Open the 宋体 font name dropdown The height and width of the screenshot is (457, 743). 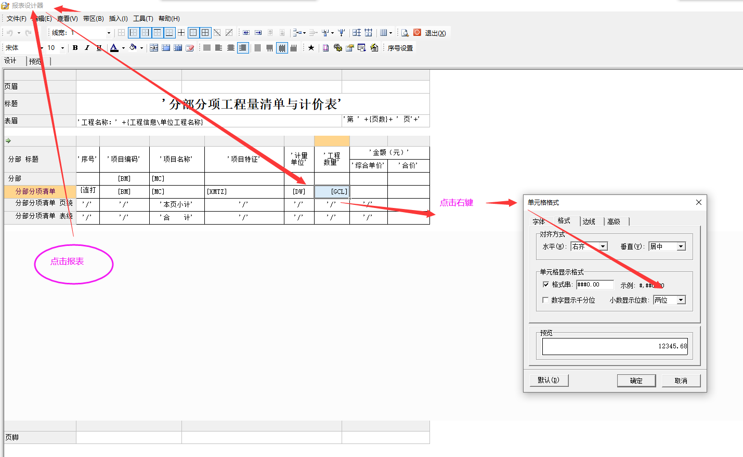41,48
